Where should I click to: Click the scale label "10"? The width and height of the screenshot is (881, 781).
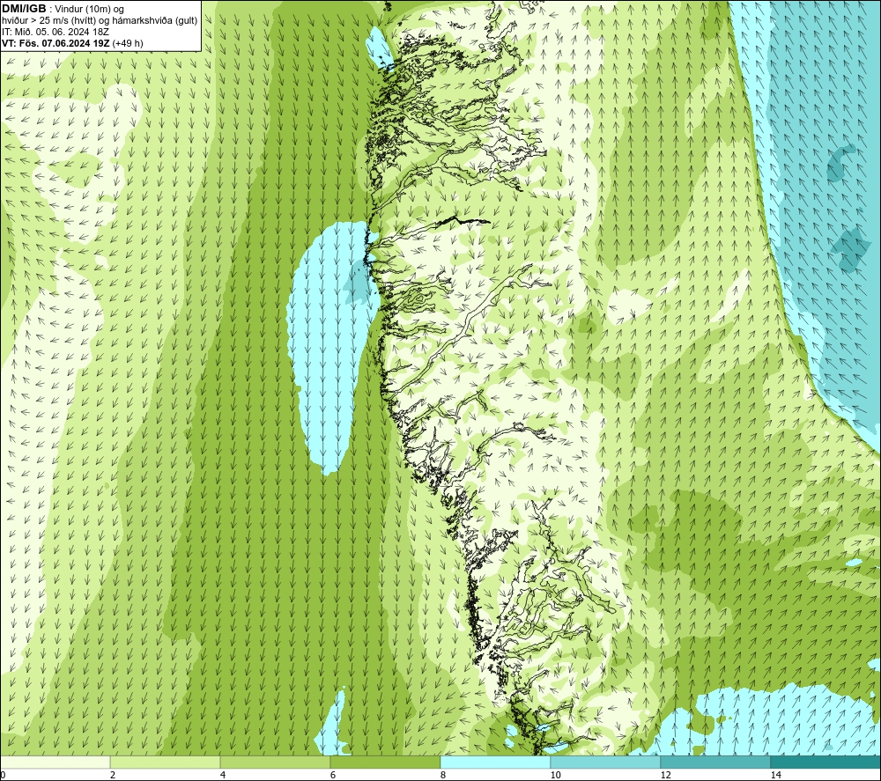point(556,775)
